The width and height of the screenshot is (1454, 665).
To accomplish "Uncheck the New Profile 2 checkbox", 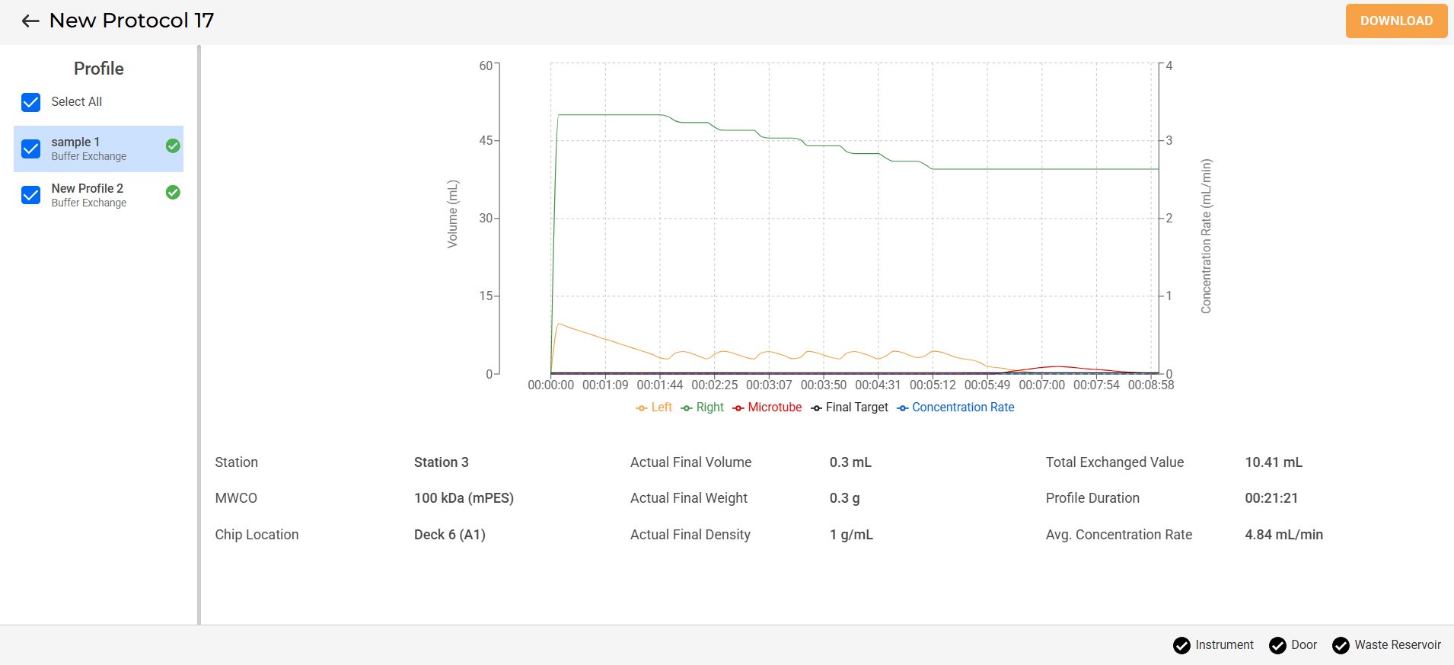I will [31, 195].
